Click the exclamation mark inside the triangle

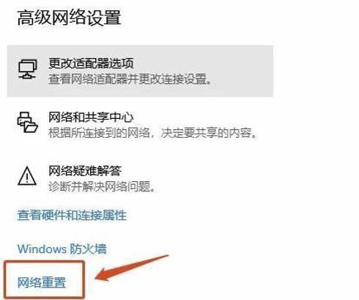coord(27,178)
